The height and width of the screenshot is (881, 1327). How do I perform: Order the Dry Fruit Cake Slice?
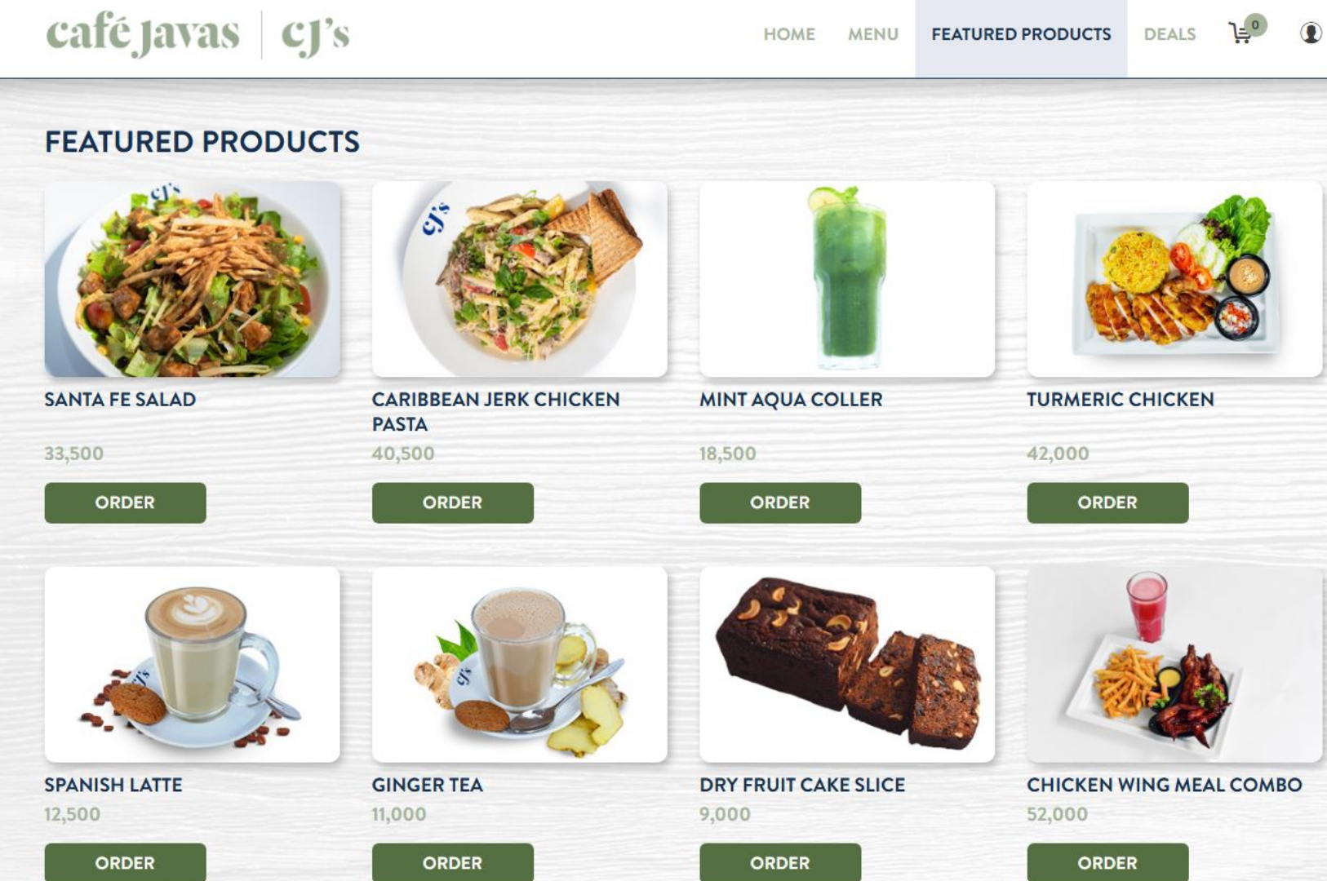pyautogui.click(x=780, y=862)
